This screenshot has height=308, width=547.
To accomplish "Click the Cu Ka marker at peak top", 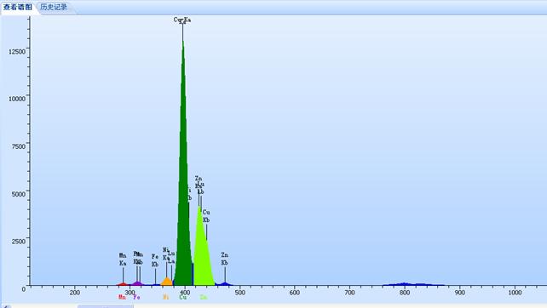I will 182,20.
